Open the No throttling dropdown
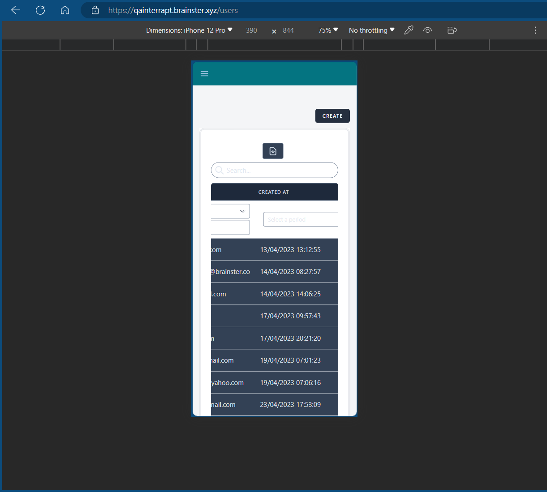 coord(371,30)
